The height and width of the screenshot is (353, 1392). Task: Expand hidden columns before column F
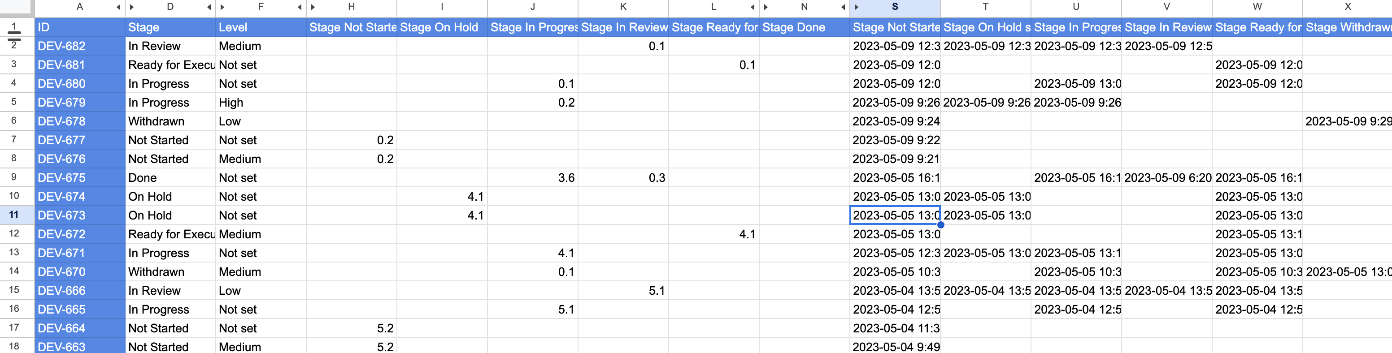(222, 7)
